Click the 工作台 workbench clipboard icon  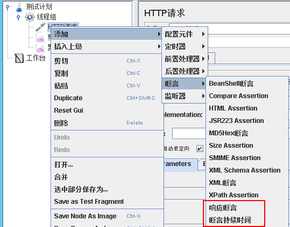coord(19,58)
